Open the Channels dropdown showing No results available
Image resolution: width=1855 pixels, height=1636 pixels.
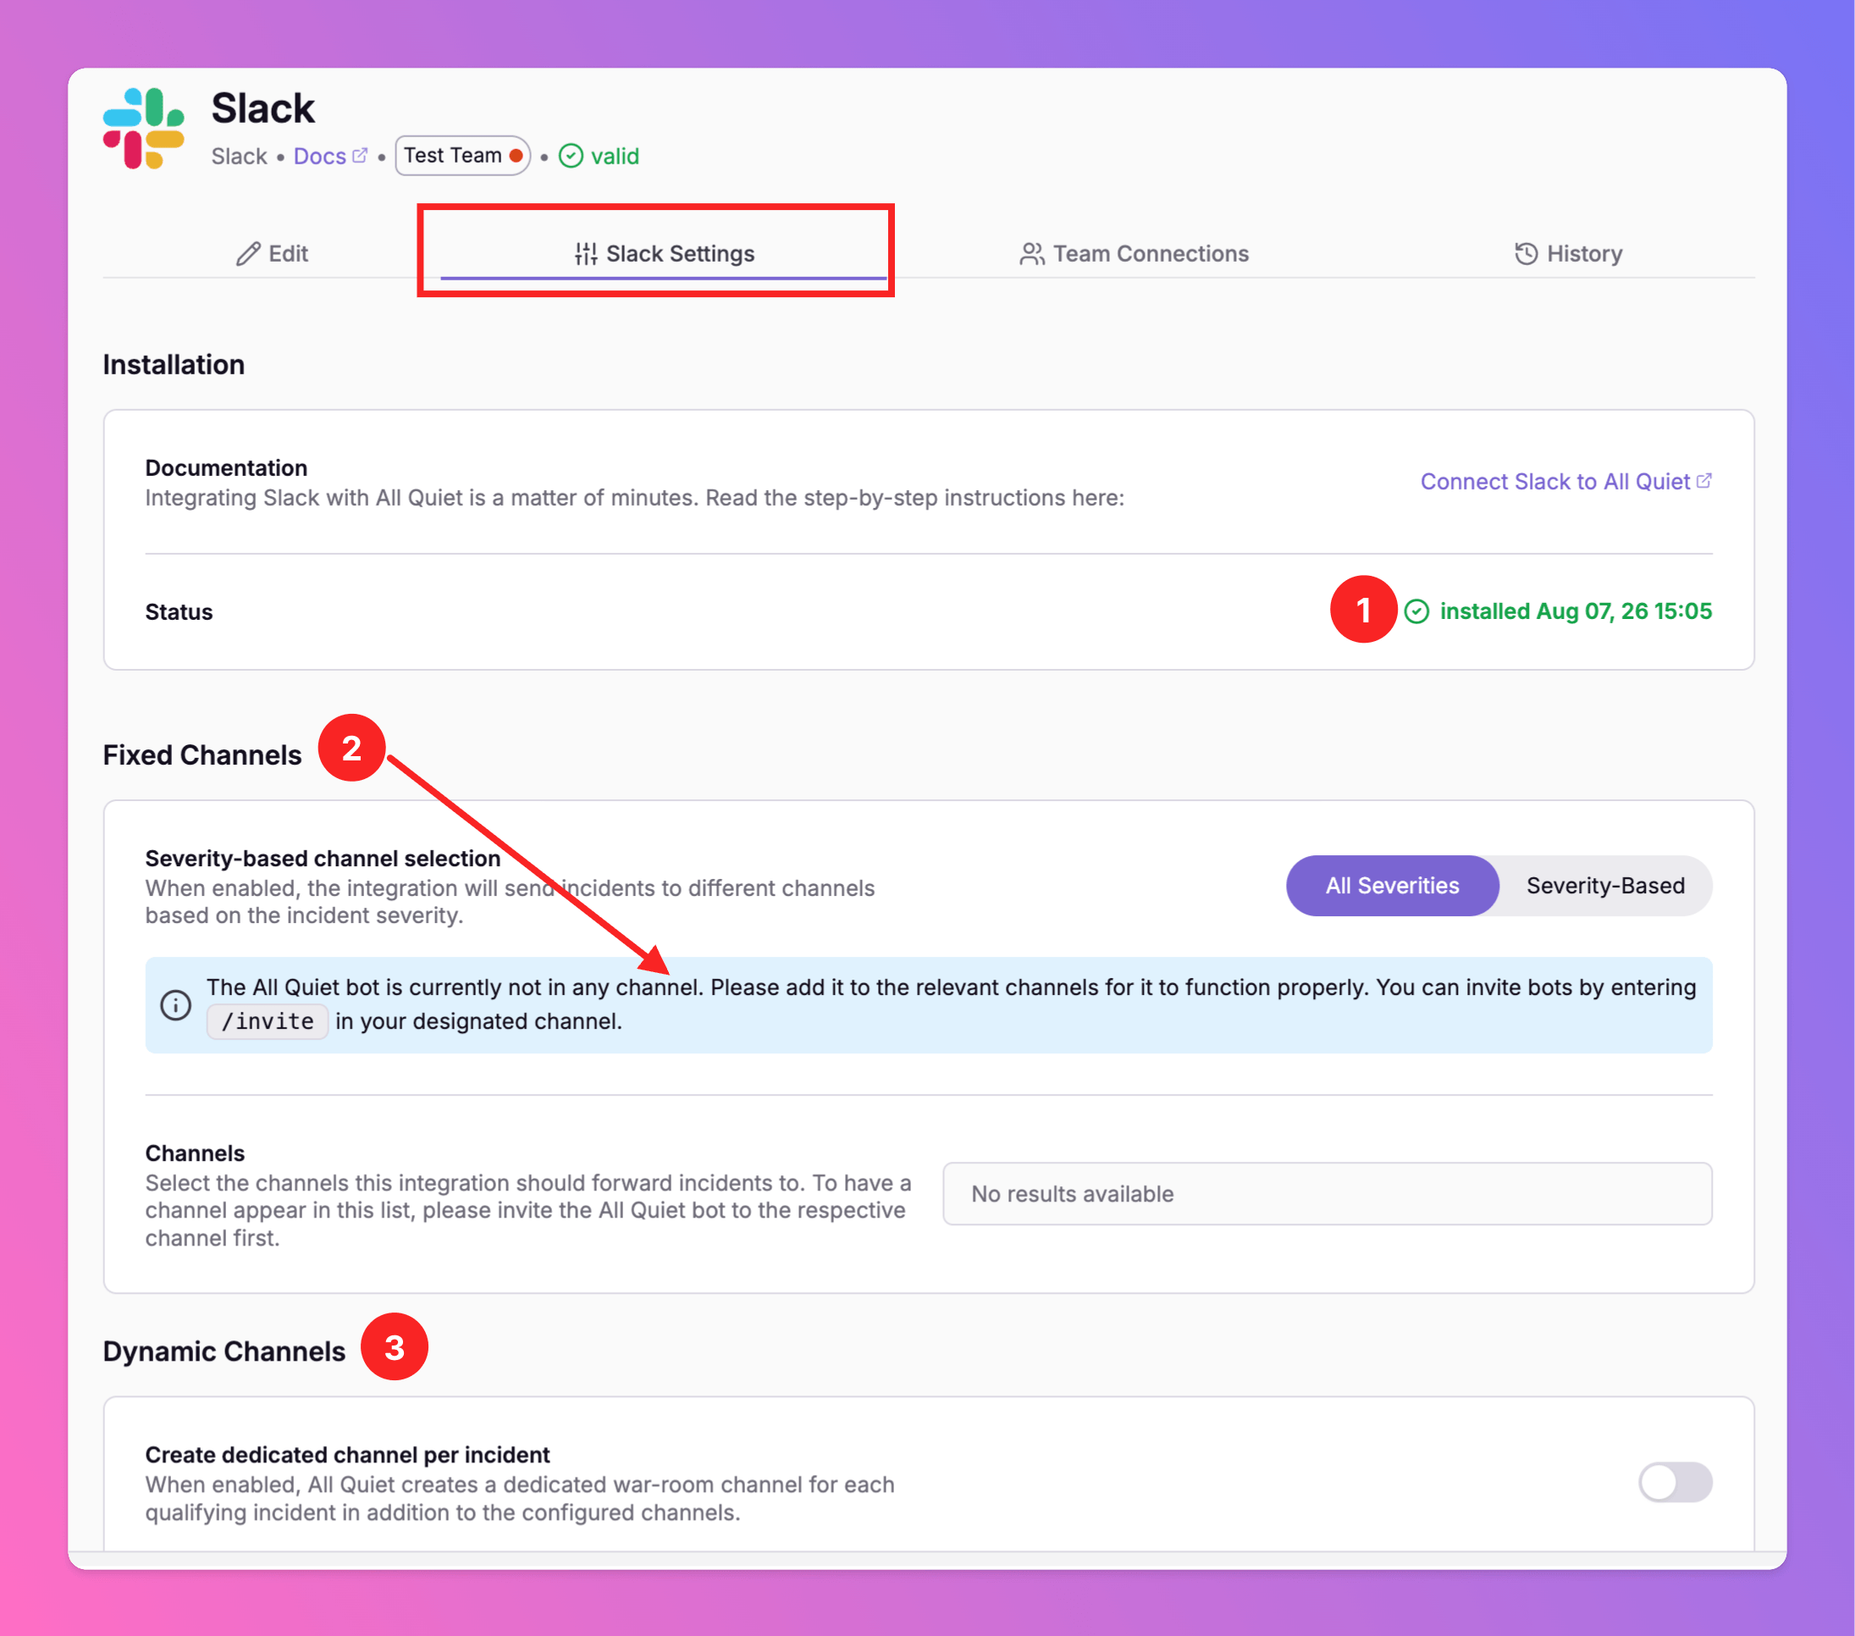pos(1328,1194)
